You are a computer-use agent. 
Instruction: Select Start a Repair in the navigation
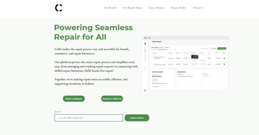[x=156, y=8]
